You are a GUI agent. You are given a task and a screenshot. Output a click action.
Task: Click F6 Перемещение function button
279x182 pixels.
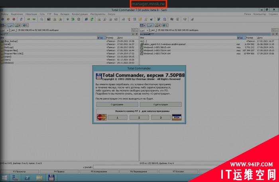click(x=139, y=172)
